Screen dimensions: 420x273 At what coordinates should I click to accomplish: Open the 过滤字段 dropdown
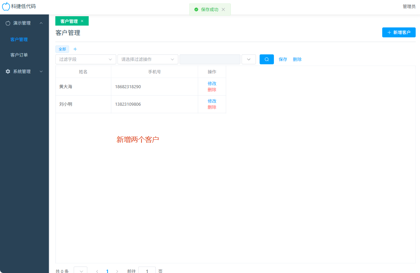point(86,59)
